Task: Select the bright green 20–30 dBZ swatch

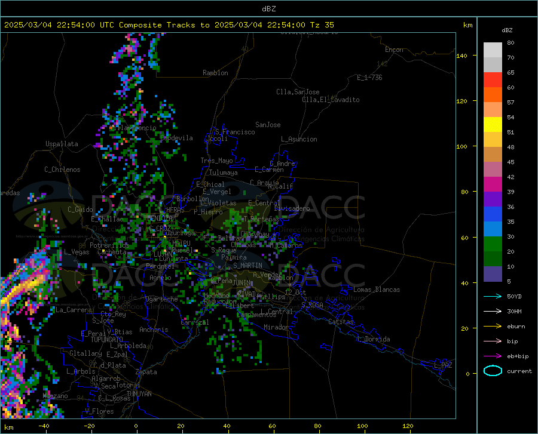Action: 493,244
